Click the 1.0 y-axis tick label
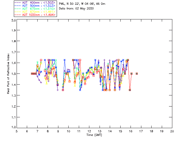 point(13,128)
